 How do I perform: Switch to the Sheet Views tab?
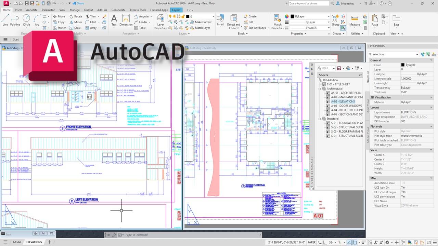click(368, 106)
